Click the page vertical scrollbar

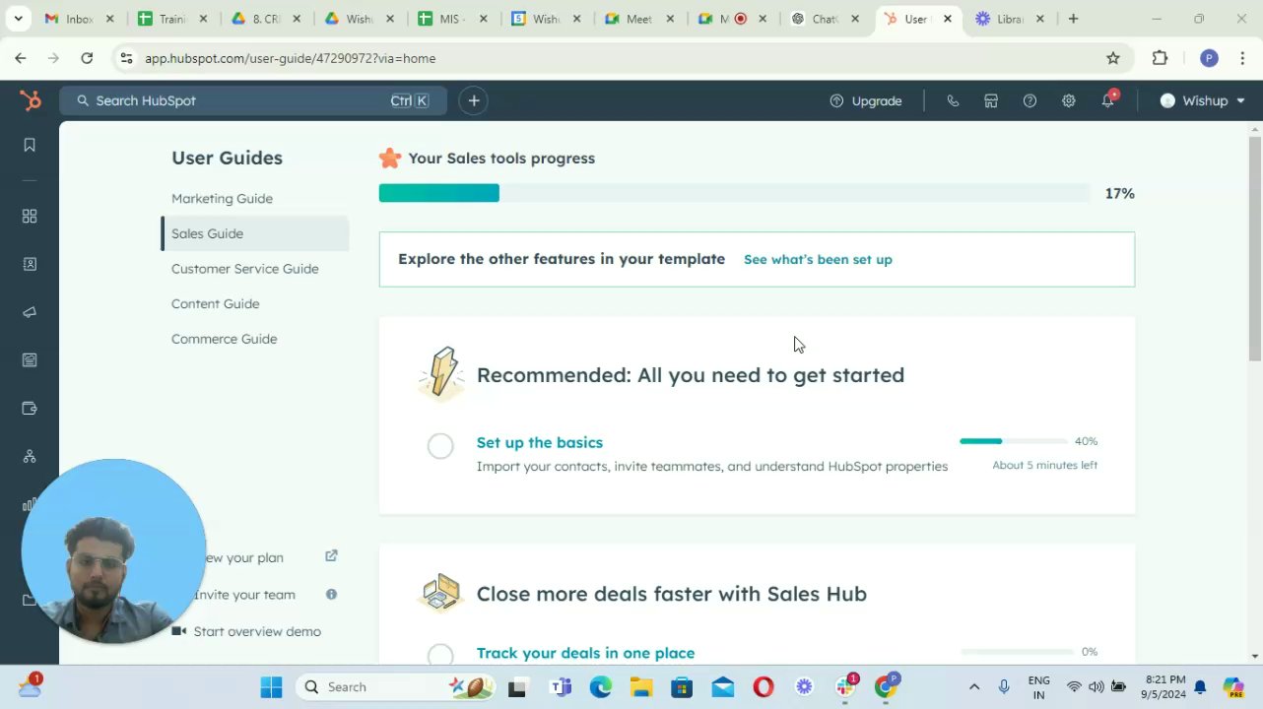1255,248
